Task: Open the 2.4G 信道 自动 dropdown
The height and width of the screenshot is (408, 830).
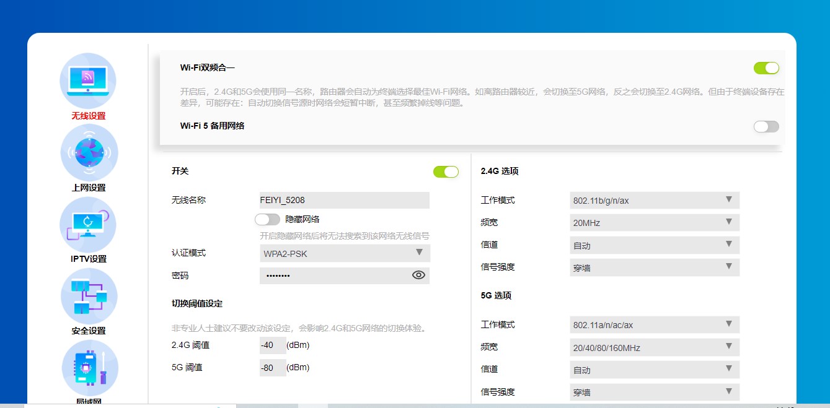Action: pyautogui.click(x=655, y=245)
